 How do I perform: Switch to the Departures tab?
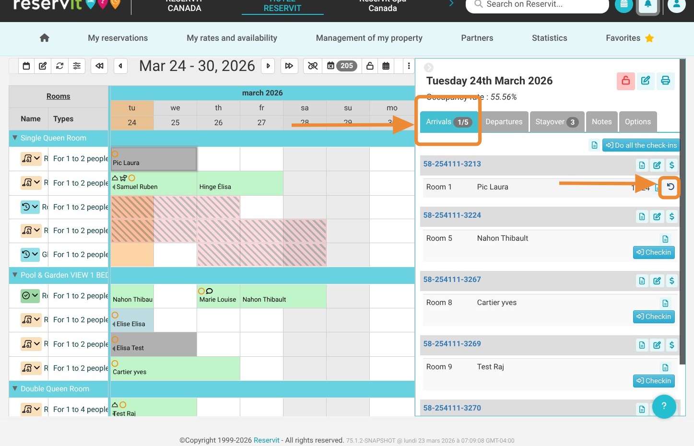point(504,122)
